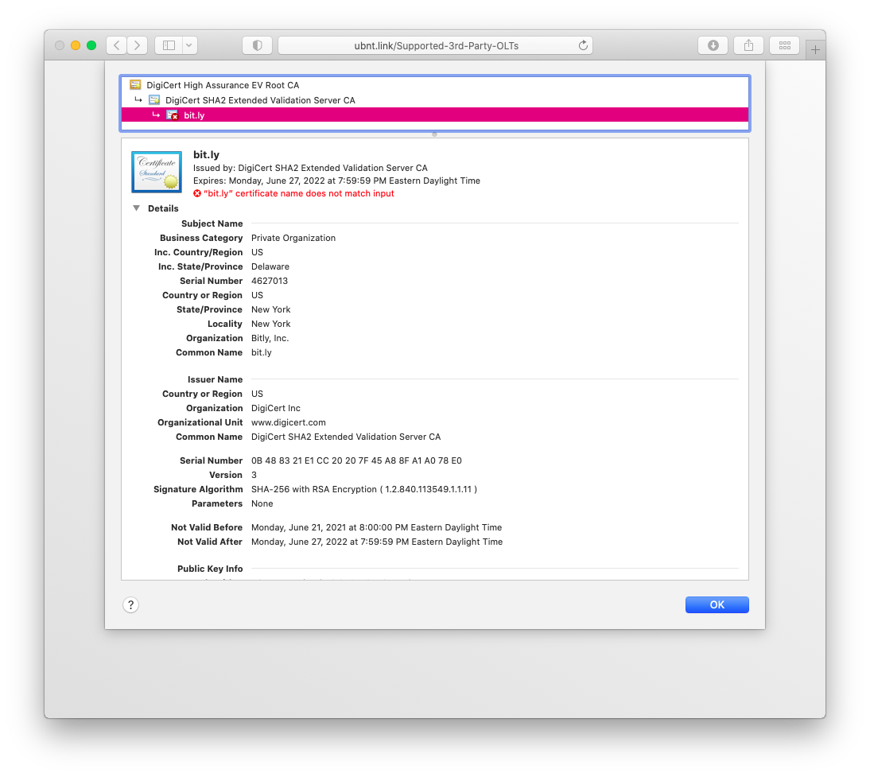This screenshot has height=777, width=870.
Task: Select the bit.ly certificate in chain
Action: (194, 115)
